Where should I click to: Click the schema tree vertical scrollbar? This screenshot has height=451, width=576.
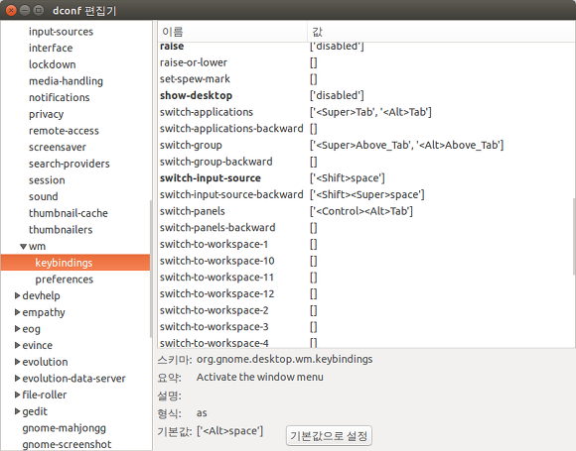(151, 269)
